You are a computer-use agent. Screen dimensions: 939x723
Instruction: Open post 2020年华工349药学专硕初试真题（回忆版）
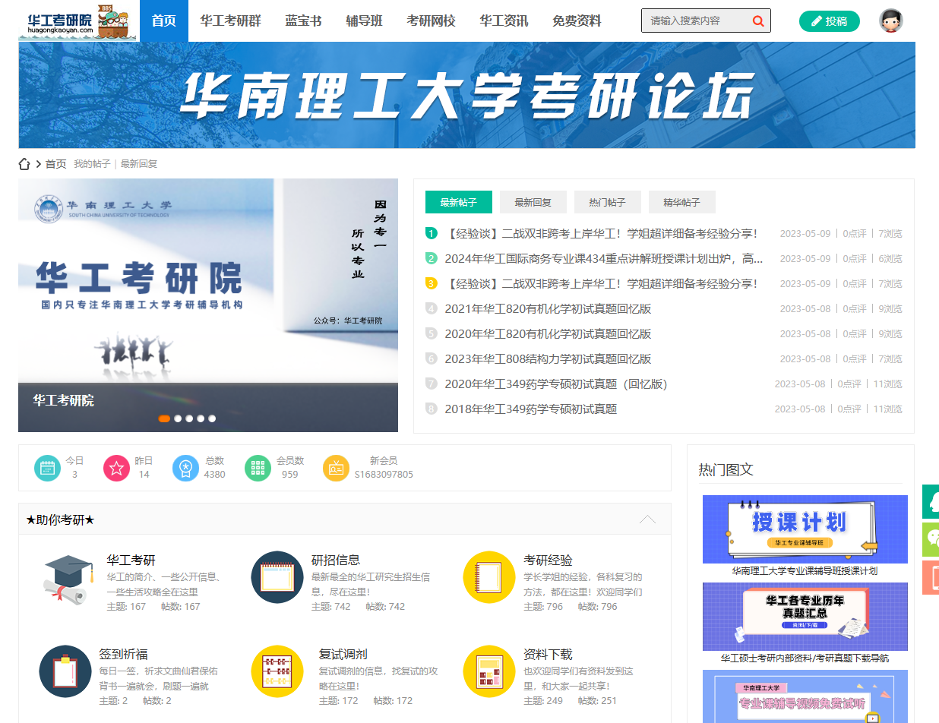pyautogui.click(x=556, y=384)
